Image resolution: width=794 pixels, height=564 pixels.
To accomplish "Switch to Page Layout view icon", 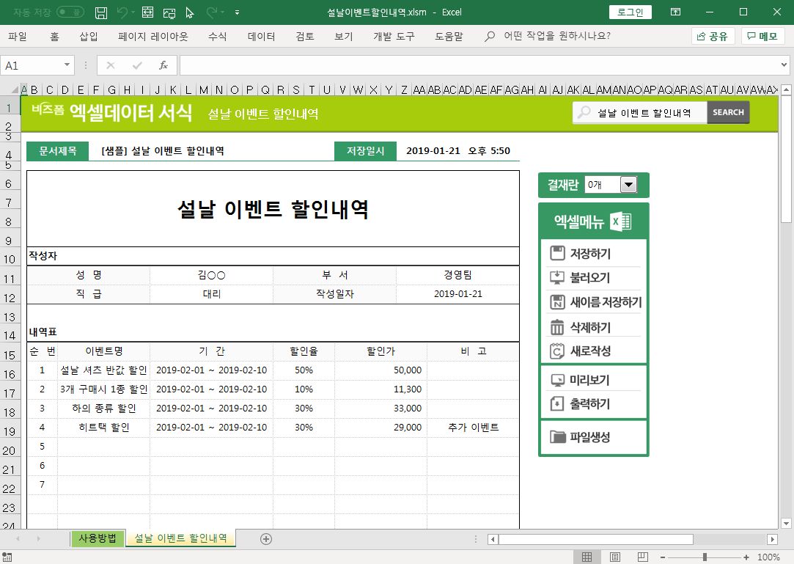I will (615, 557).
